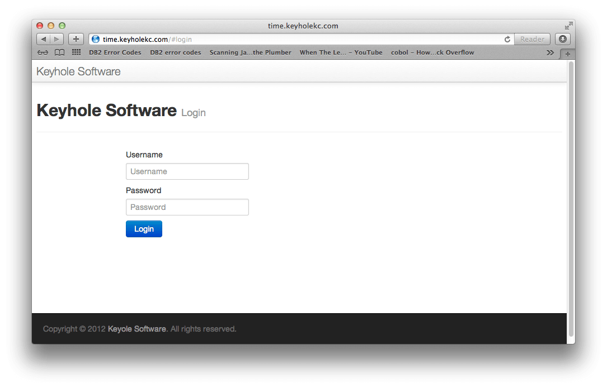Expand the bookmarks overflow chevron
The width and height of the screenshot is (607, 388).
pos(550,52)
